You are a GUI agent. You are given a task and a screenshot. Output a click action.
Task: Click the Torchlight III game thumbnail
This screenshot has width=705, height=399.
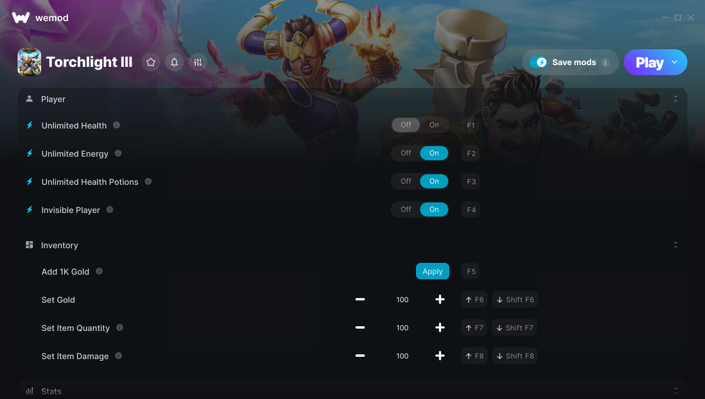coord(29,62)
